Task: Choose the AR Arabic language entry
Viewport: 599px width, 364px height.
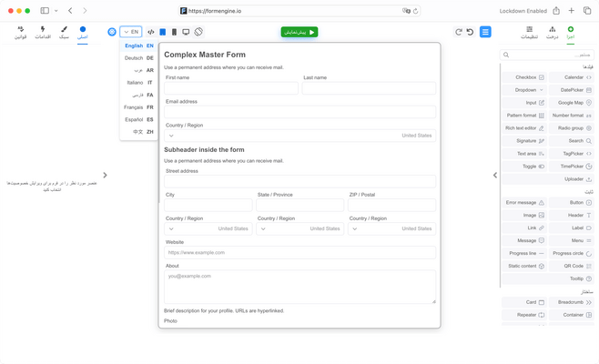Action: pyautogui.click(x=138, y=70)
